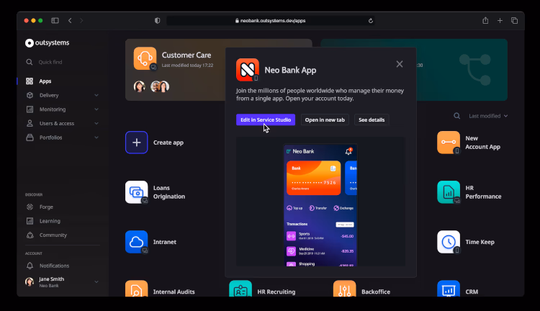Expand the Jane Smith account menu
540x311 pixels.
(96, 281)
